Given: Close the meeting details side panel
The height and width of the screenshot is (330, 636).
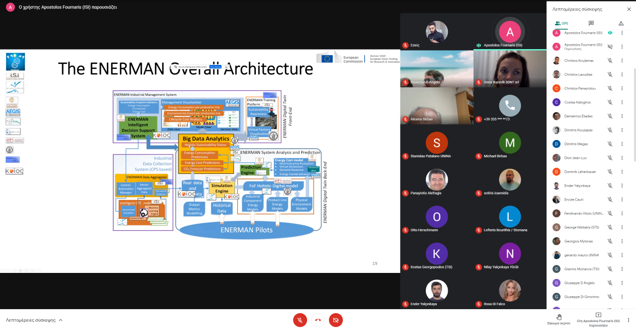Looking at the screenshot, I should pos(629,9).
